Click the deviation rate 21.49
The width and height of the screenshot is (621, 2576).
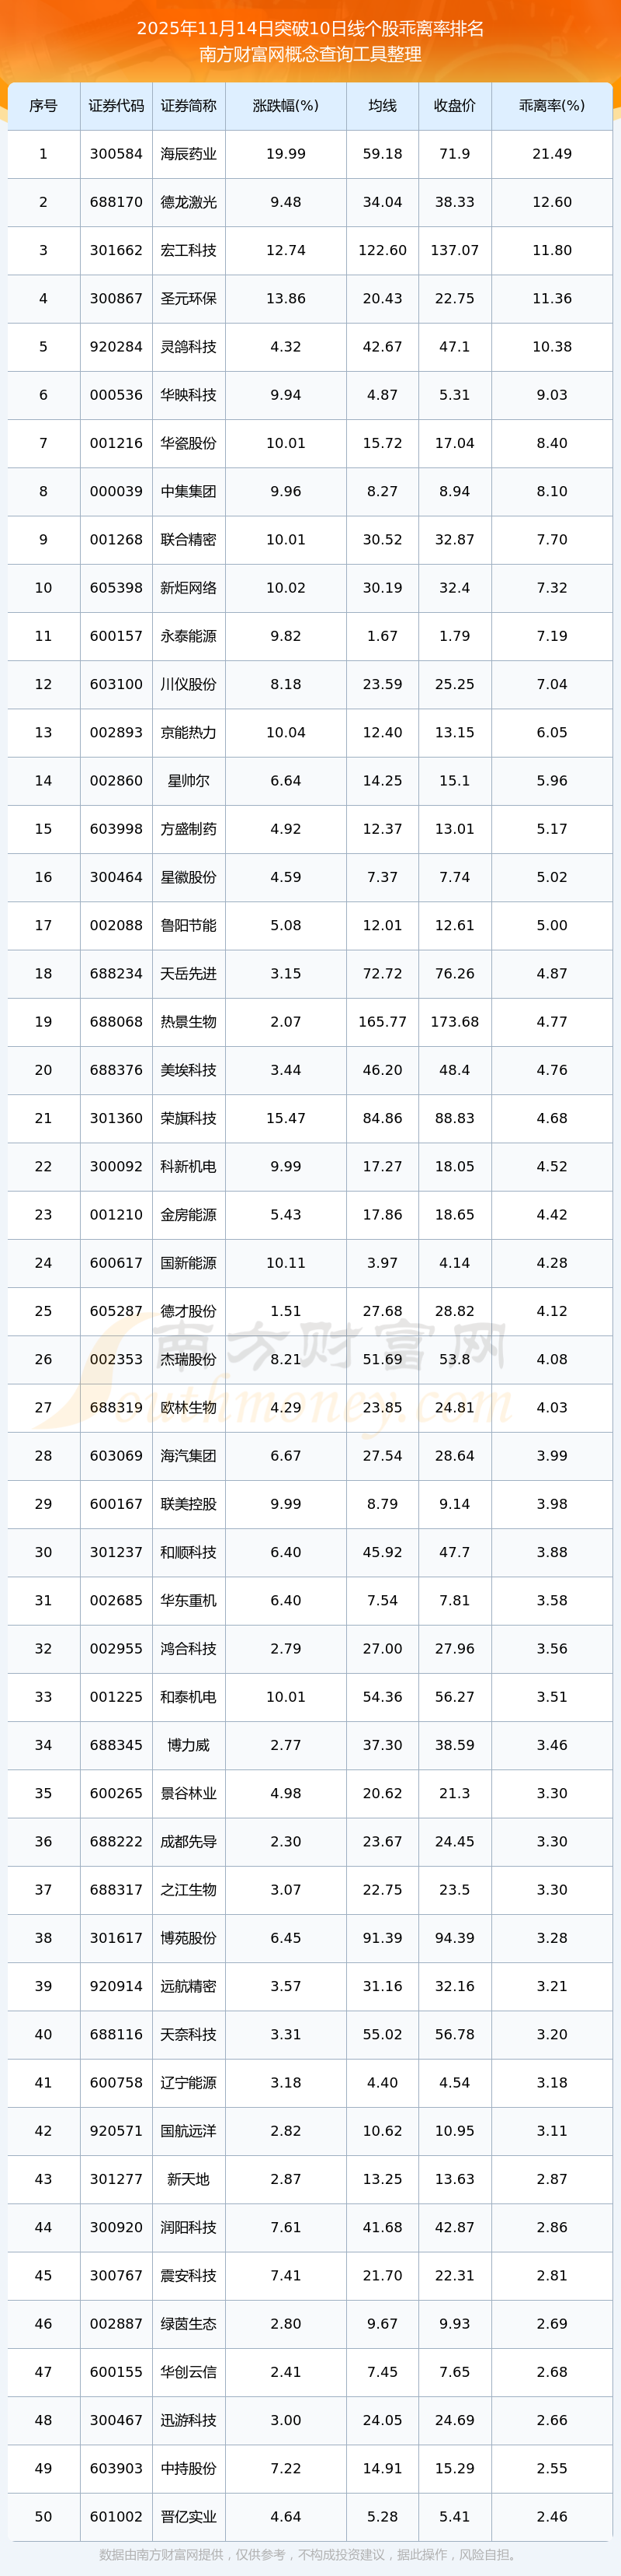552,154
